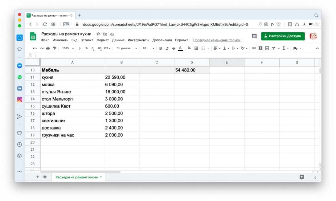The height and width of the screenshot is (201, 336).
Task: Select the paint format roller tool
Action: [55, 48]
